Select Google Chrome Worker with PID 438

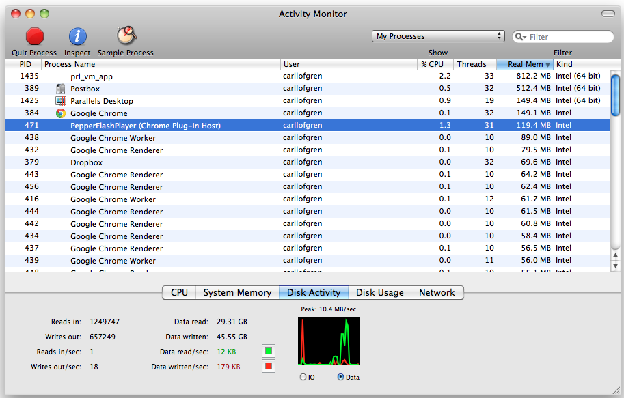click(308, 138)
